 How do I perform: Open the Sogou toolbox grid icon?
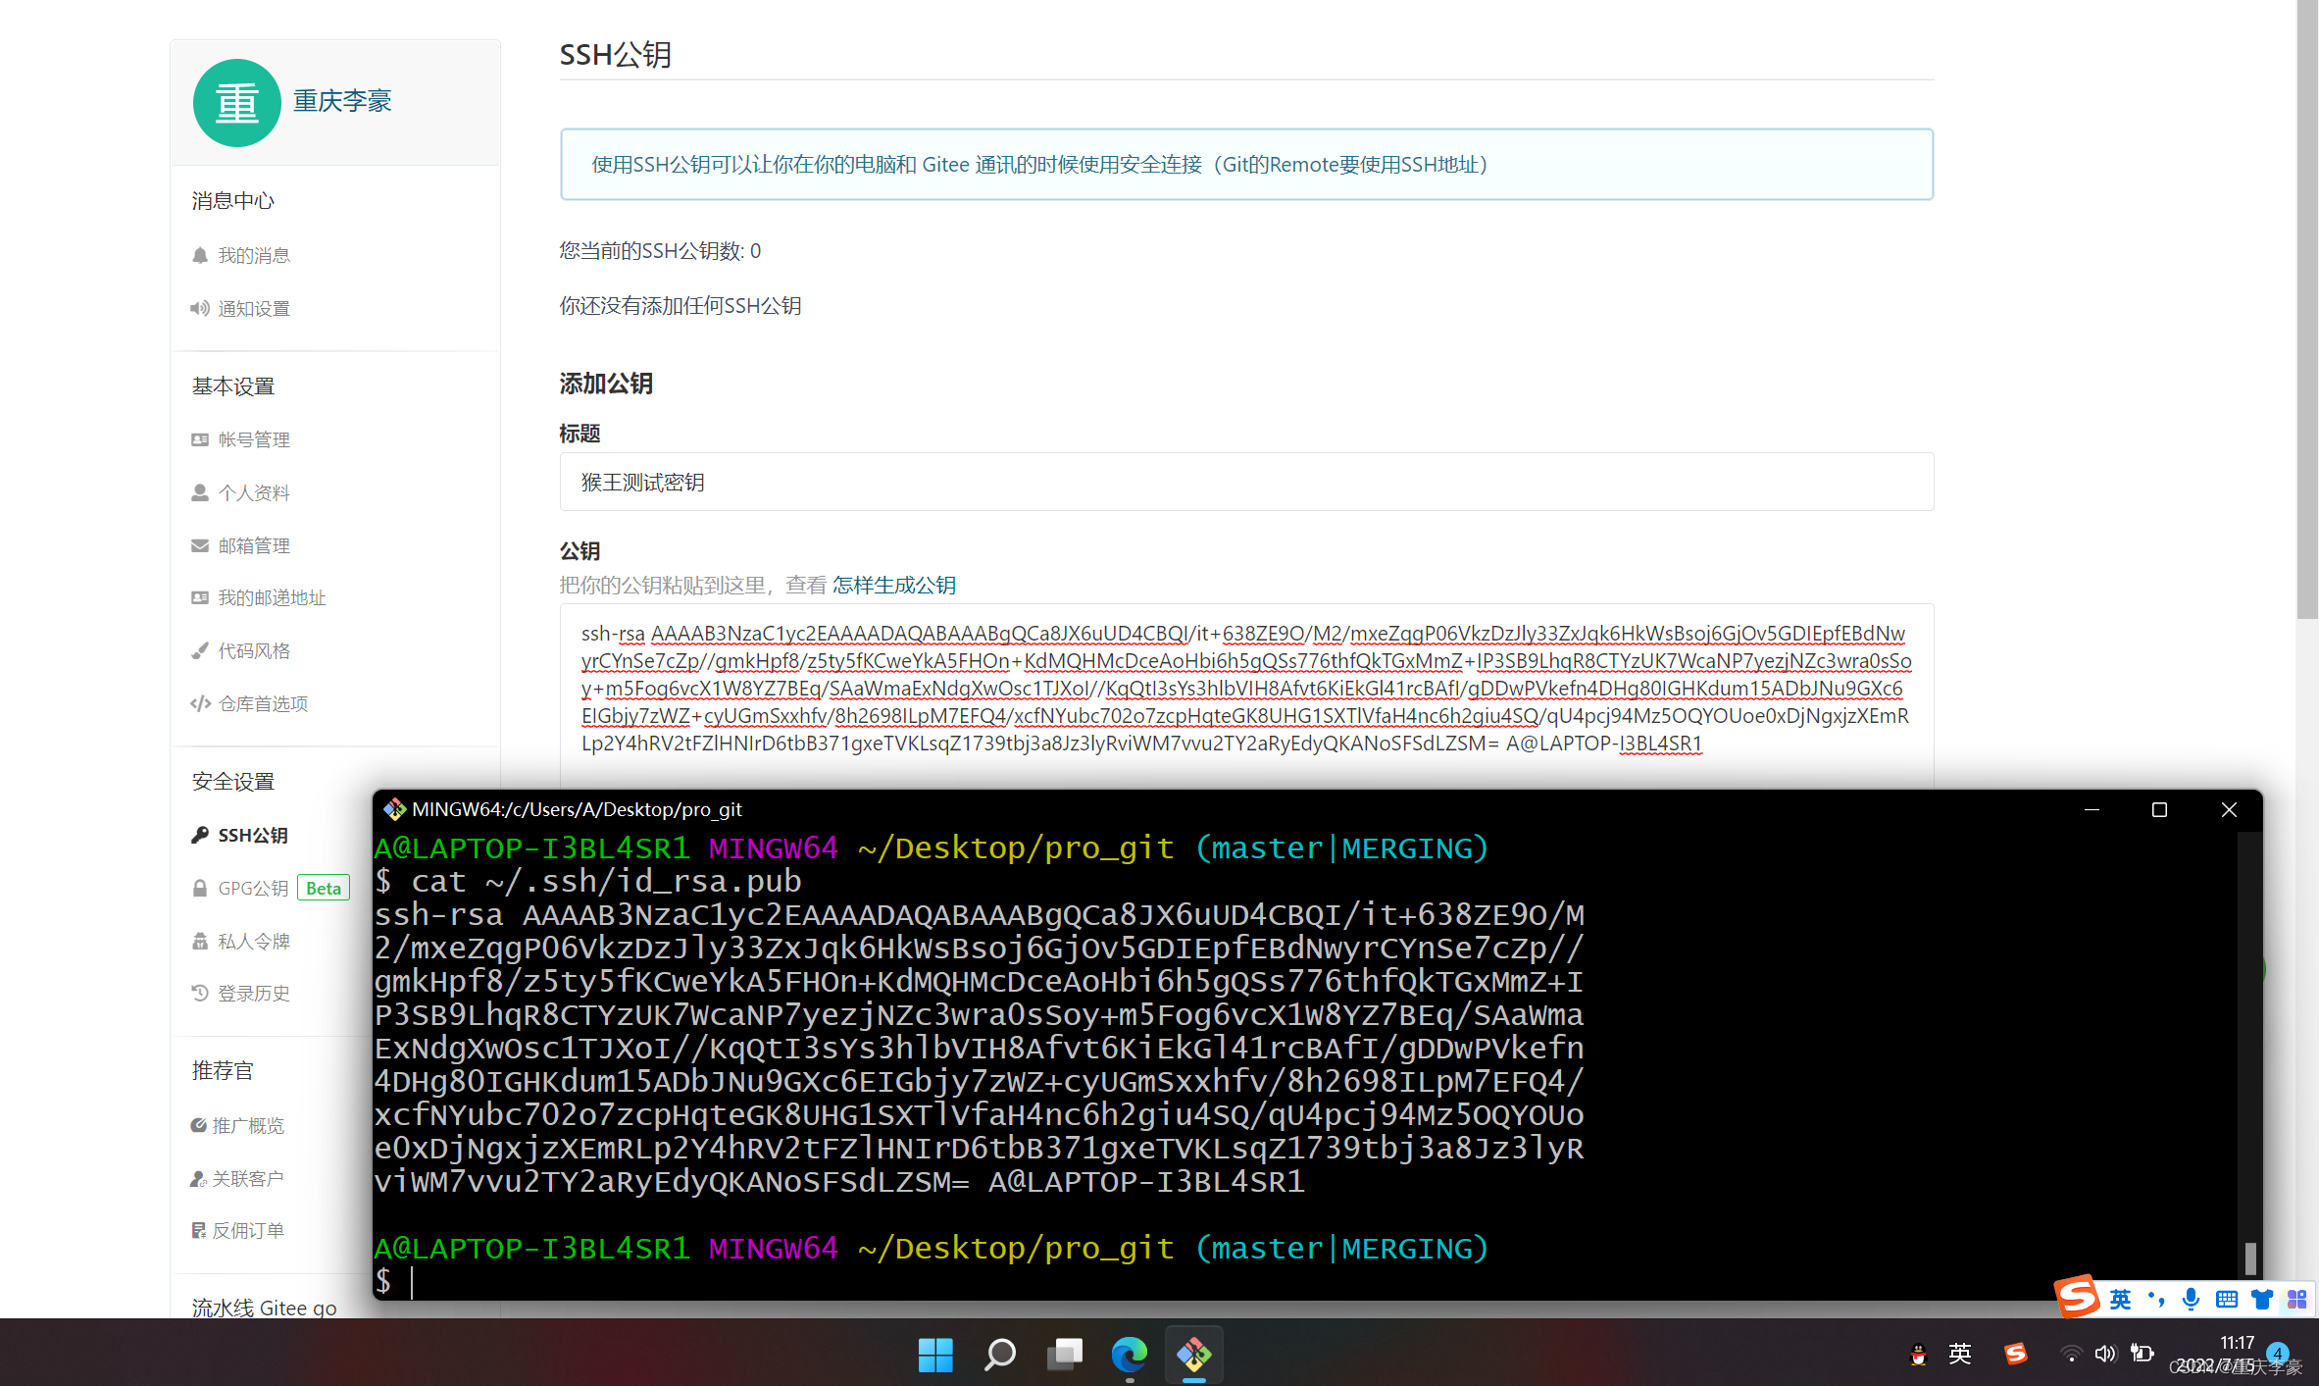click(2296, 1300)
